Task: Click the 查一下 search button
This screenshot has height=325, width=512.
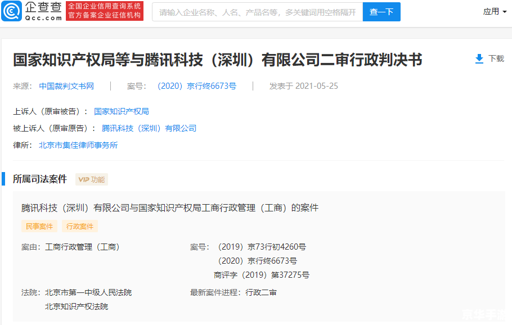Action: (381, 12)
